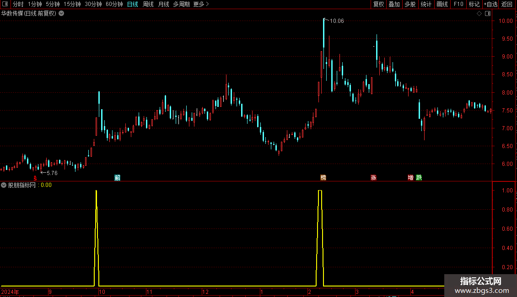Open the 统计 statistics button
The width and height of the screenshot is (517, 297).
(x=426, y=4)
